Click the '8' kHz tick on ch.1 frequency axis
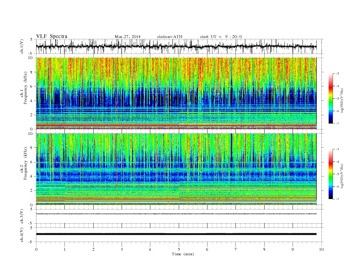This screenshot has width=362, height=280. [32, 72]
